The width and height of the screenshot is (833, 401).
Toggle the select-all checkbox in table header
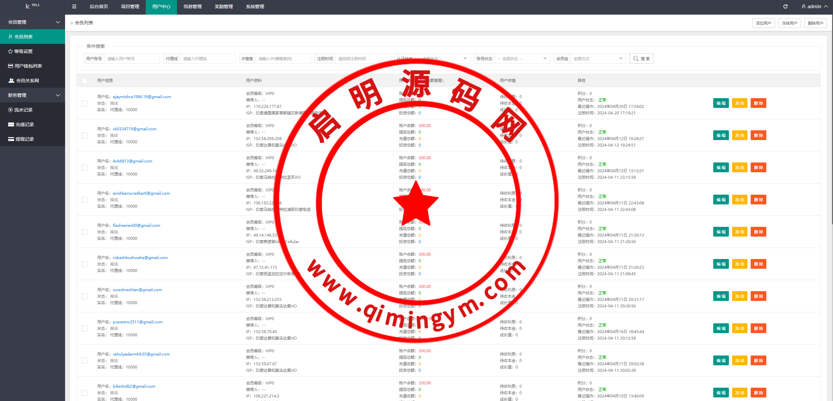click(85, 81)
